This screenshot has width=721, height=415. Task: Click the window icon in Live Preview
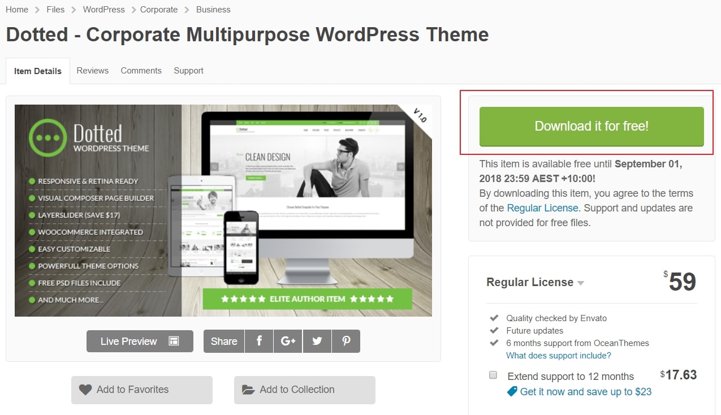point(174,341)
